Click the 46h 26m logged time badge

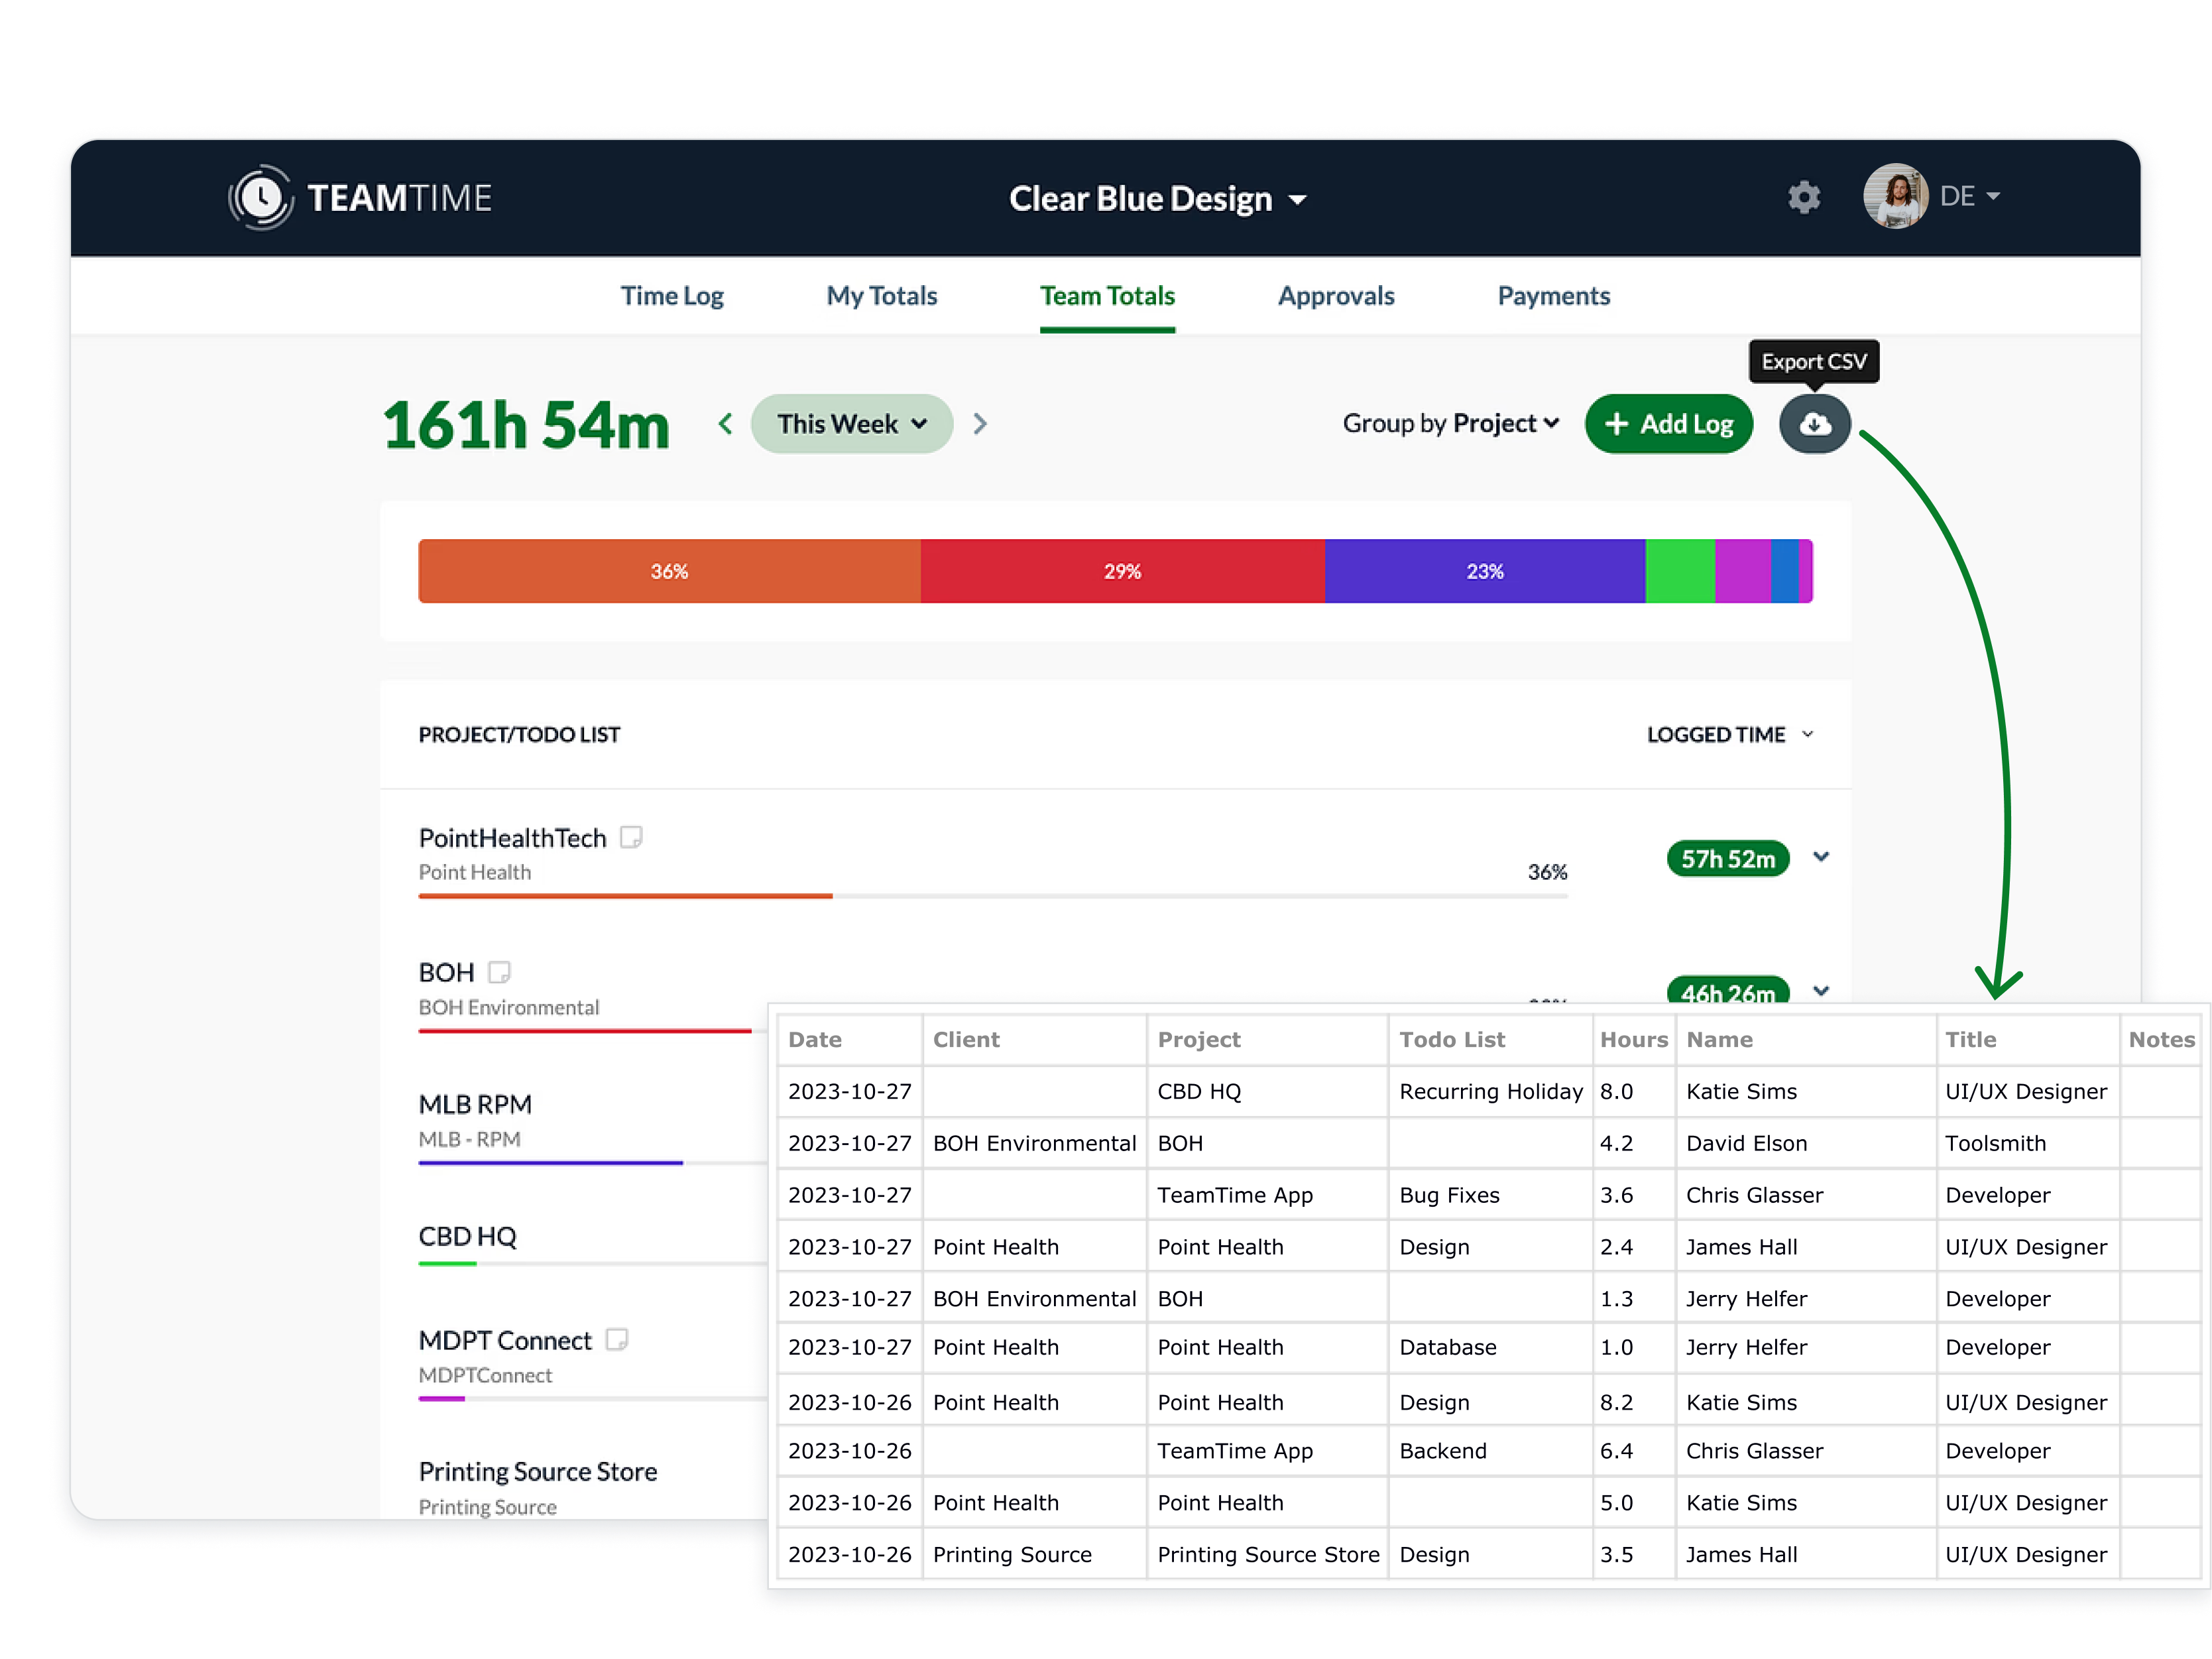[x=1728, y=990]
